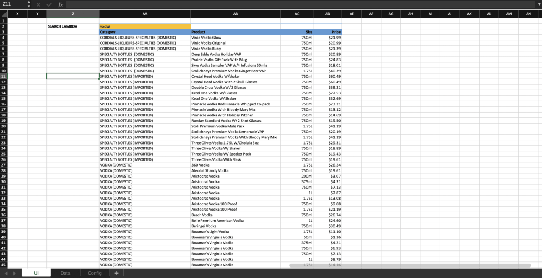
Task: Click Stoli Premium Vodka Mule Pack cell
Action: coord(236,126)
